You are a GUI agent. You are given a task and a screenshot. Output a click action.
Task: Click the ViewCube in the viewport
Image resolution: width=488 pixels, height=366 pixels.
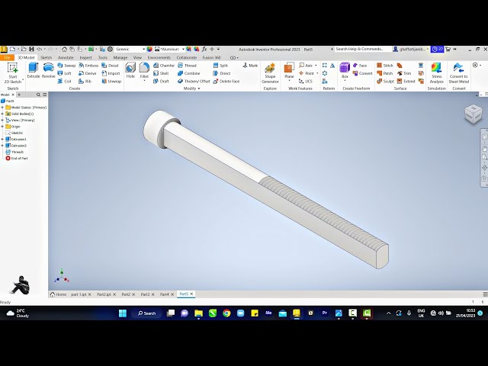(473, 114)
